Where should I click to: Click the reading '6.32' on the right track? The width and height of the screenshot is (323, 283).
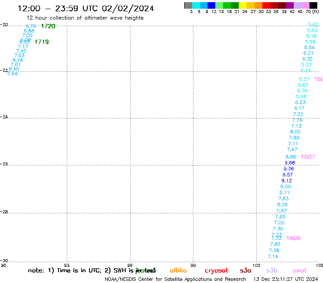(307, 59)
